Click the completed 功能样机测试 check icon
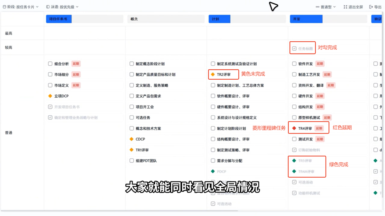This screenshot has height=216, width=385. coord(294,193)
